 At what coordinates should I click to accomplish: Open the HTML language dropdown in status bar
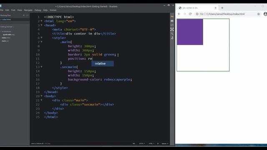click(151, 143)
